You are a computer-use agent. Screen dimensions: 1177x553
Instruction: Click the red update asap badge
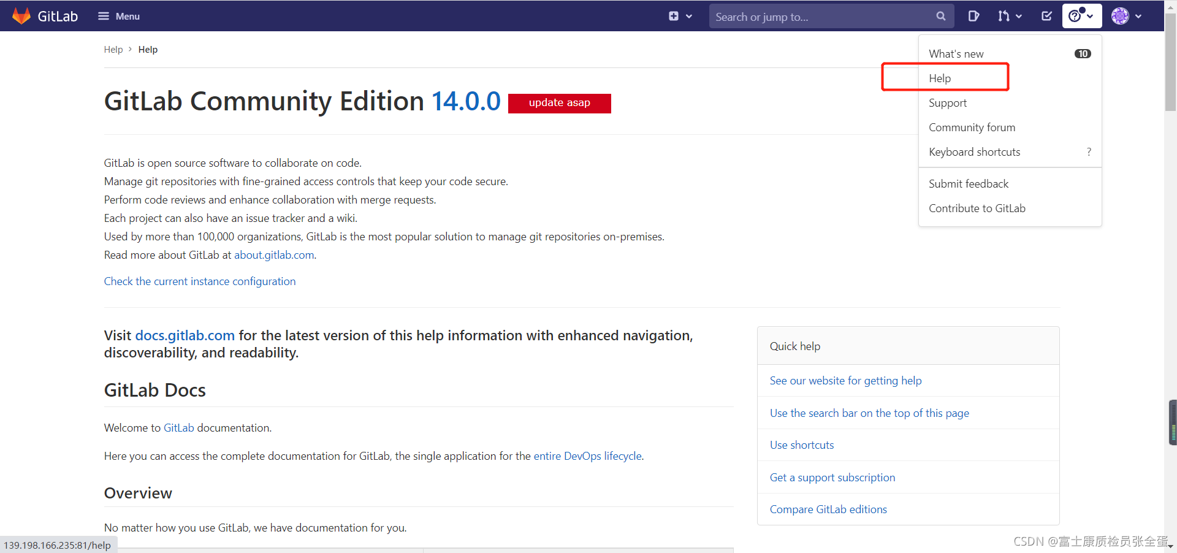(560, 103)
